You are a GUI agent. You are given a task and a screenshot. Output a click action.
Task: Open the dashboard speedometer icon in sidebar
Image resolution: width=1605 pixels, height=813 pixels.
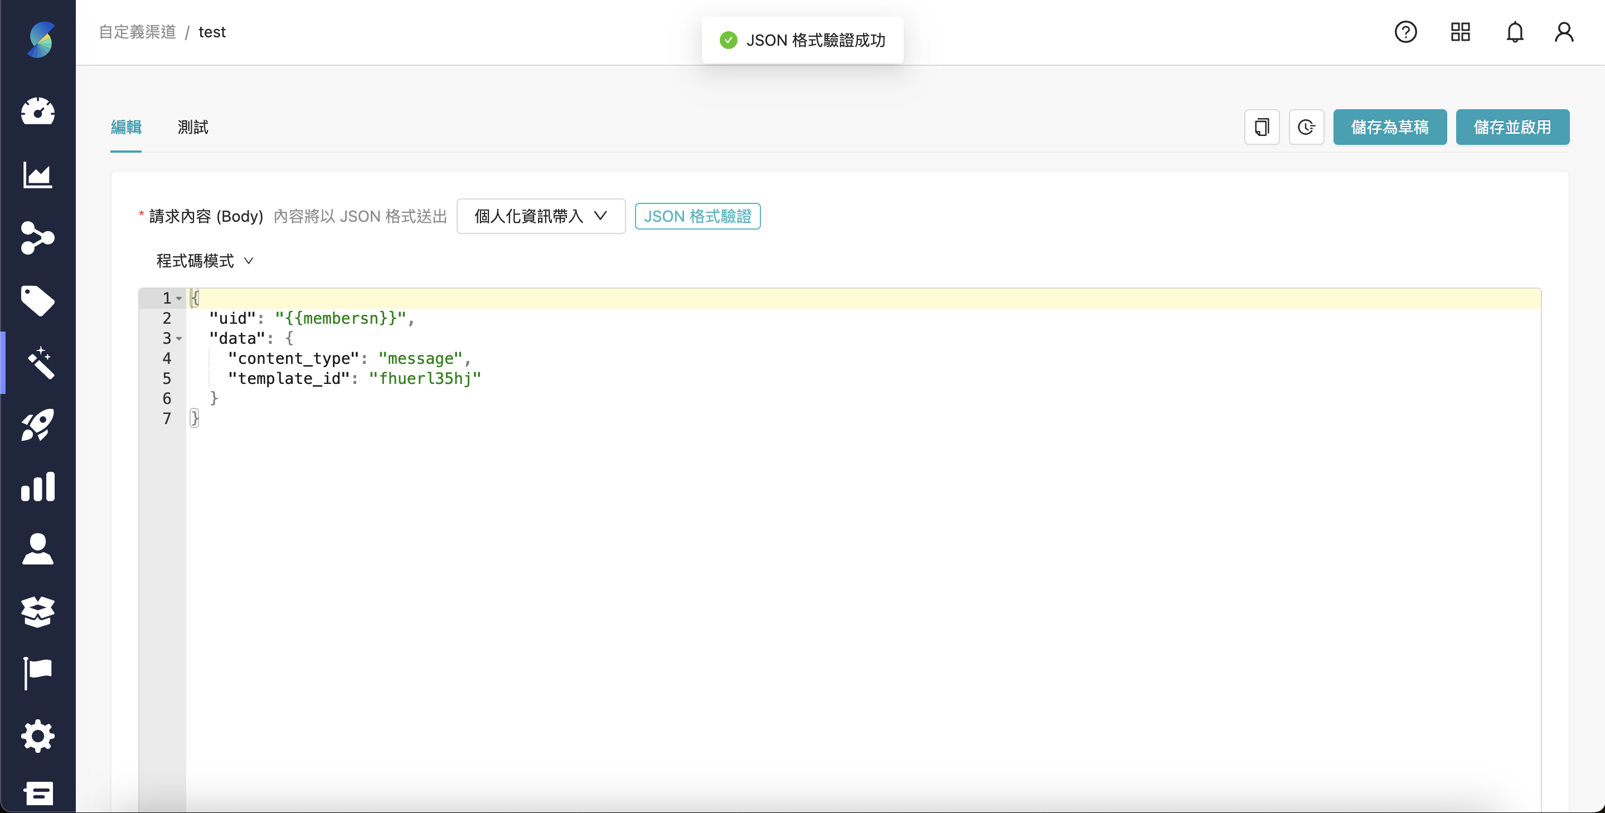coord(38,112)
